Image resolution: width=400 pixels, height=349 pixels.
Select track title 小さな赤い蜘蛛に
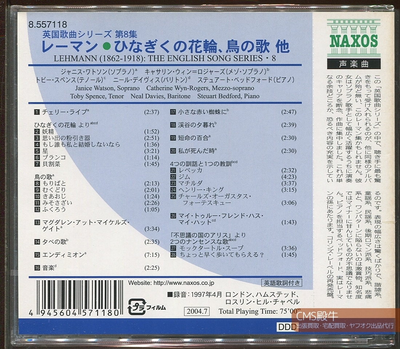[x=203, y=112]
